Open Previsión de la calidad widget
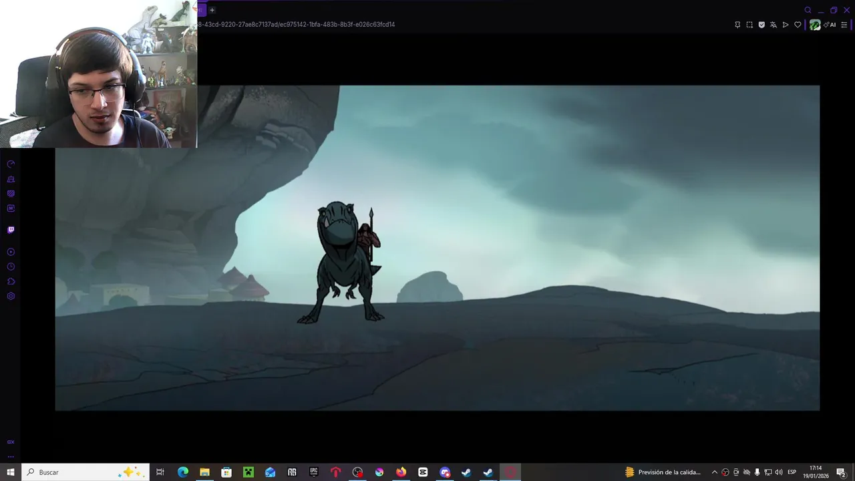This screenshot has height=481, width=855. click(663, 472)
